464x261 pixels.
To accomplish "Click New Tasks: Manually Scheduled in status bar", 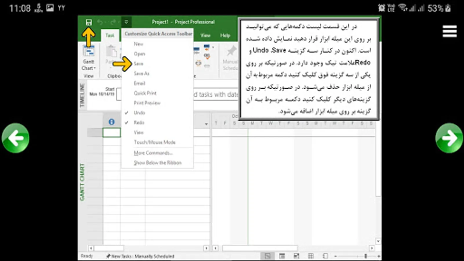I will tap(140, 256).
